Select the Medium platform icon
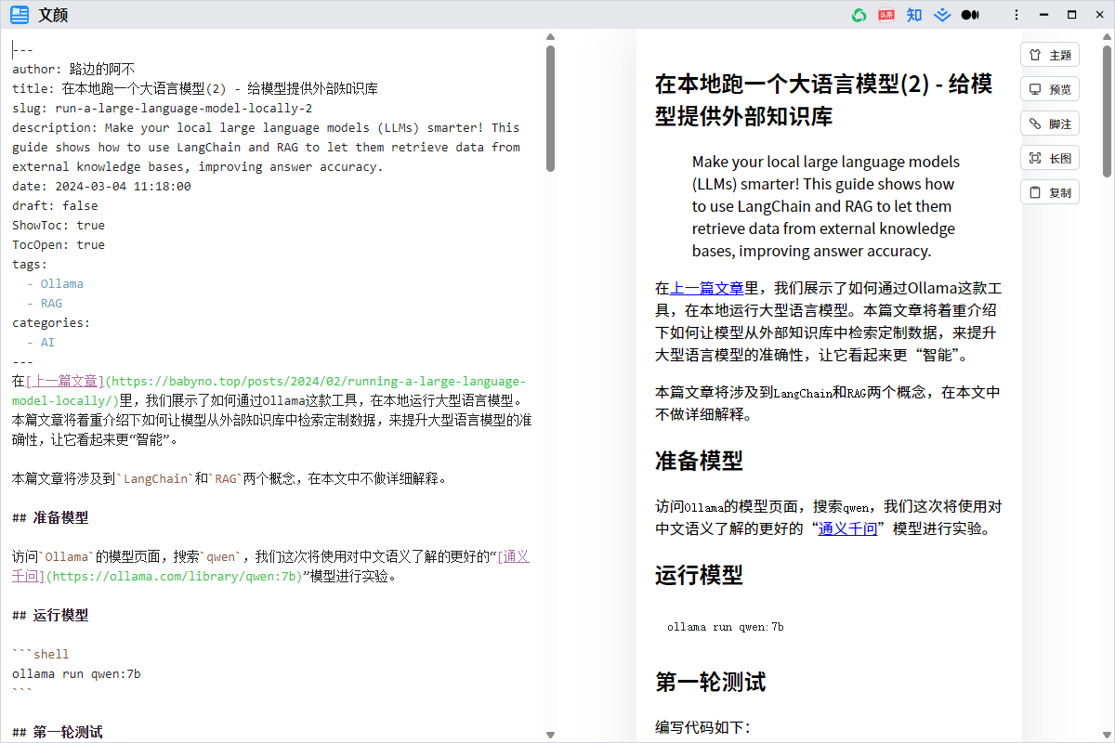 pos(970,14)
